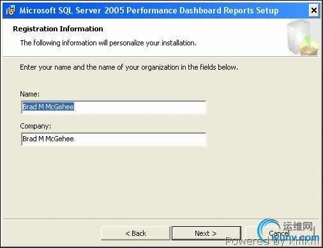Proceed with the Next > button

click(206, 233)
